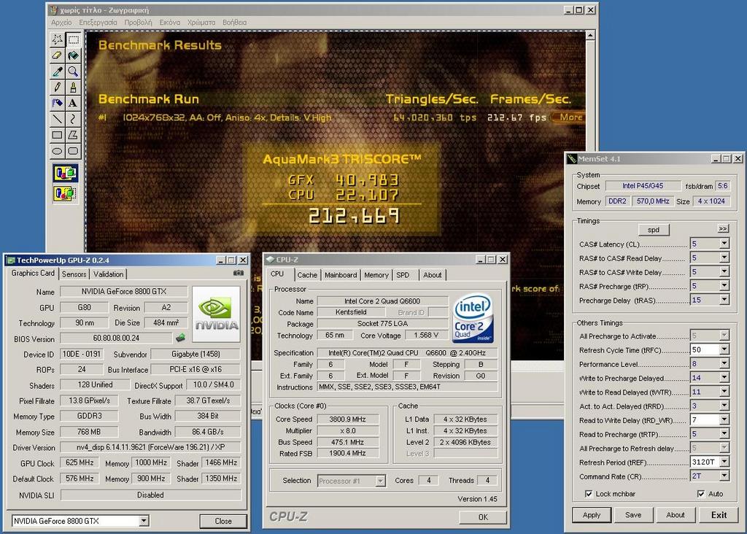
Task: Click the BIOS Version field in GPU-Z
Action: (x=116, y=338)
